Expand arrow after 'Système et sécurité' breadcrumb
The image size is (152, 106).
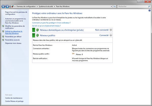pos(54,7)
